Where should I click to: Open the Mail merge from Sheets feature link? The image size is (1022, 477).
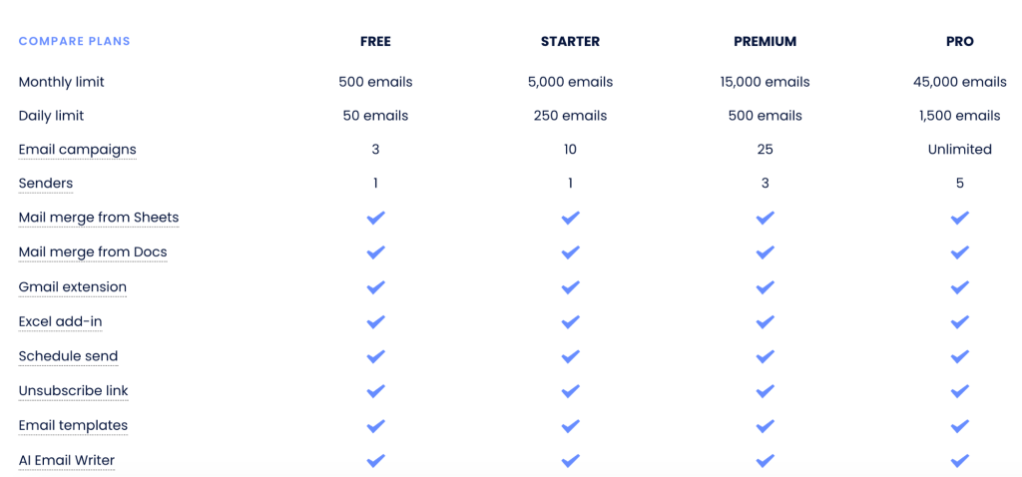pos(99,218)
